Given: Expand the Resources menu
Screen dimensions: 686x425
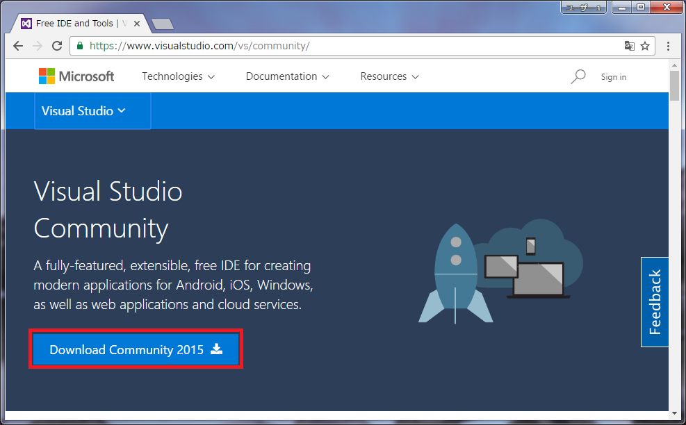Looking at the screenshot, I should pyautogui.click(x=389, y=76).
